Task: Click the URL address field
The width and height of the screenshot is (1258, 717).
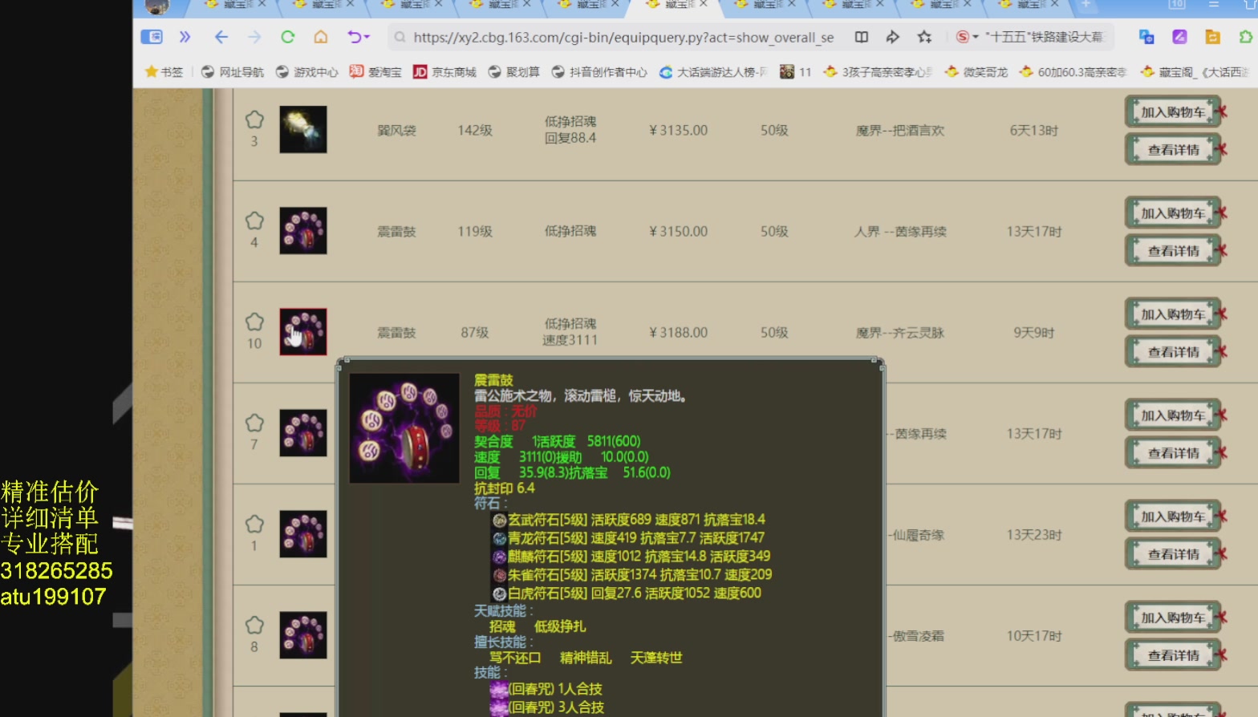Action: [623, 37]
